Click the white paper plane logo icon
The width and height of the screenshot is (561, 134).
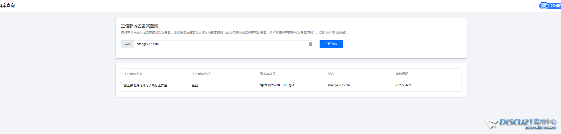[491, 124]
